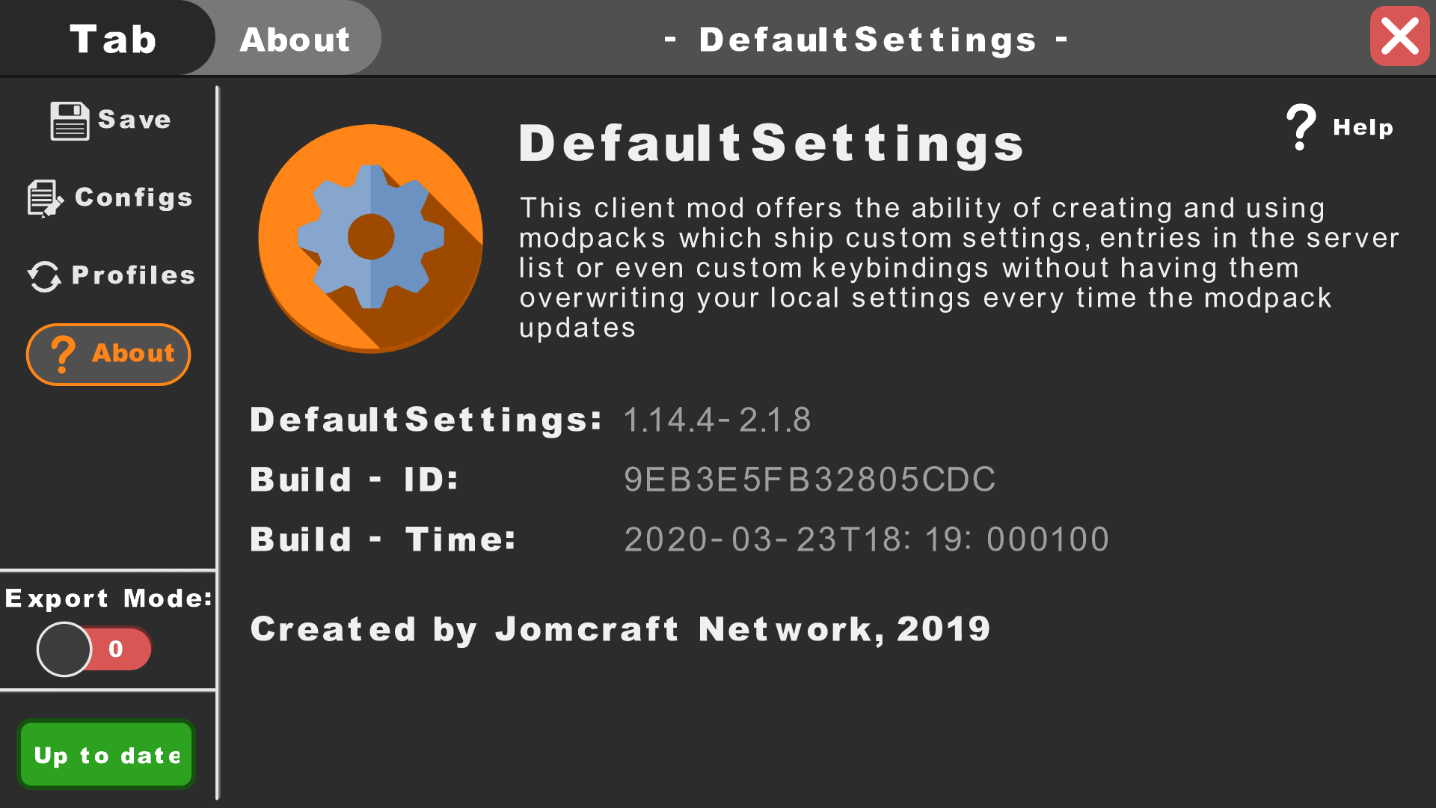Click the Profiles refresh arrows icon

(44, 276)
